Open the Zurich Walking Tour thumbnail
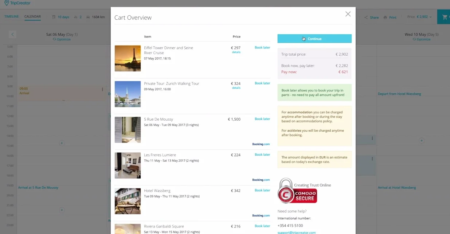450x234 pixels. pyautogui.click(x=128, y=94)
